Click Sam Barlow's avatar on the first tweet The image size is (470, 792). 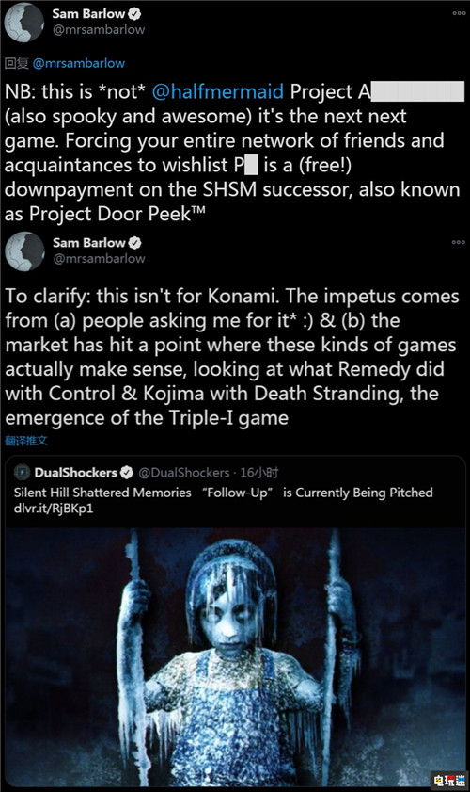(24, 23)
